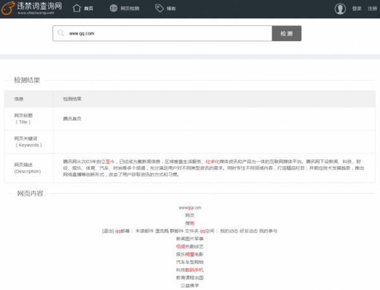Click the 搜狗 line in page content

(190, 223)
